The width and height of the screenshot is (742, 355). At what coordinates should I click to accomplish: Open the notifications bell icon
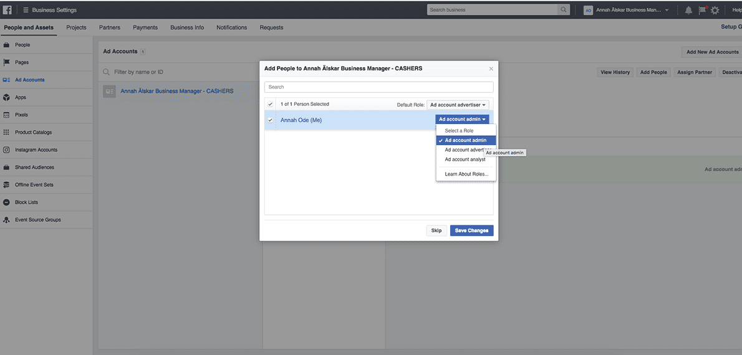coord(688,10)
